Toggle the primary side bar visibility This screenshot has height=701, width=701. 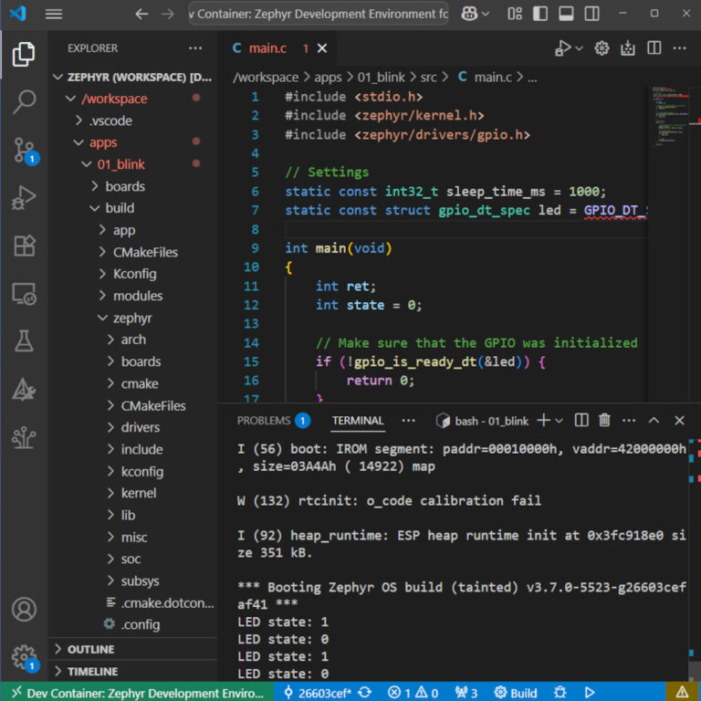tap(541, 14)
